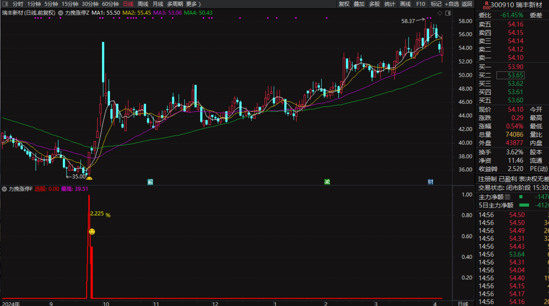Screen dimensions: 549x306
Task: Toggle right panel icon above the chart
Action: point(448,13)
